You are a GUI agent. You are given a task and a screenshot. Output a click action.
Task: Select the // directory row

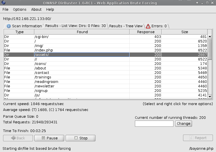(106, 59)
